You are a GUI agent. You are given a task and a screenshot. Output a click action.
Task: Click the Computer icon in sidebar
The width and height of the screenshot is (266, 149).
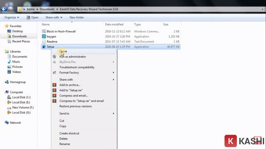(7, 92)
